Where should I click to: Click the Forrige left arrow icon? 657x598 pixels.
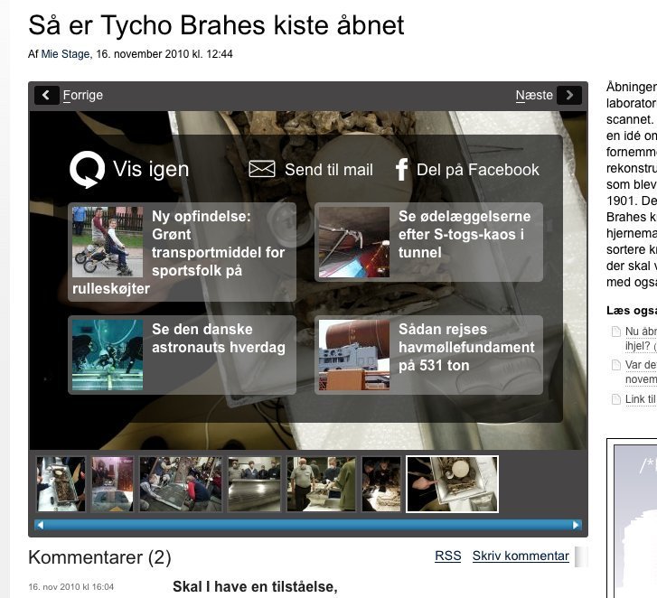click(46, 95)
